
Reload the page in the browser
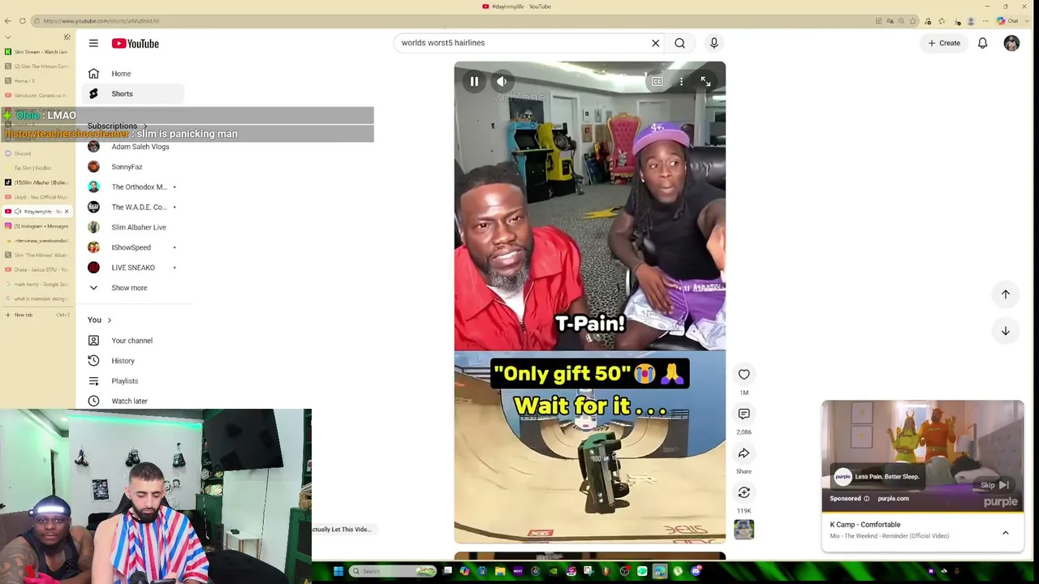coord(23,21)
